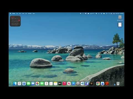Viewport: 133px width, 99px height.
Task: Open the dark starburst app icon in dock
Action: 91,84
